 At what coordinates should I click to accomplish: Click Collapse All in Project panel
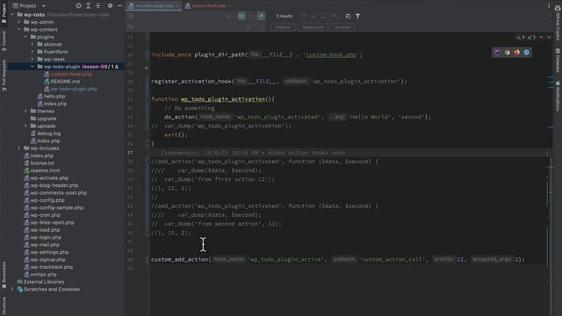[x=97, y=6]
